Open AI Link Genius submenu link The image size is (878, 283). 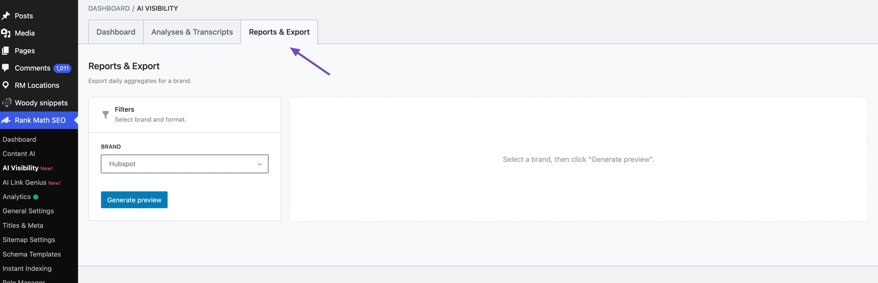click(24, 182)
